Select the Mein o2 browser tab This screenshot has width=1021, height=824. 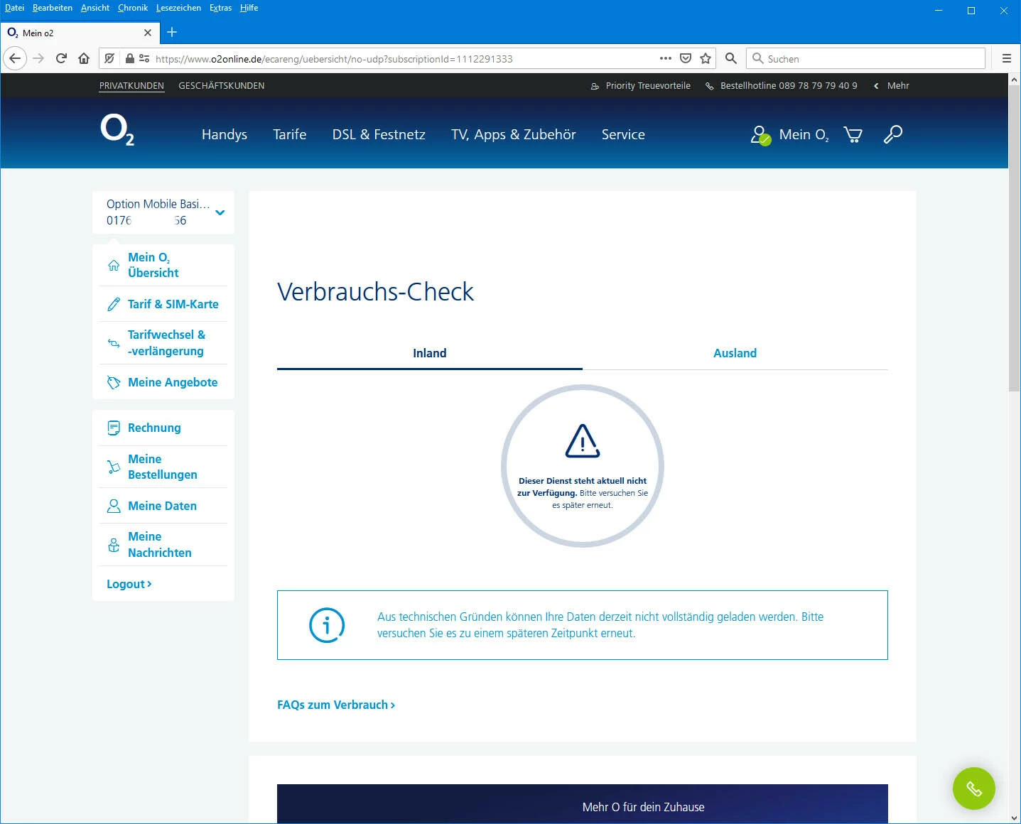(80, 33)
